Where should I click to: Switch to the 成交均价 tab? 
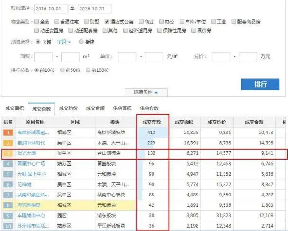(x=68, y=108)
